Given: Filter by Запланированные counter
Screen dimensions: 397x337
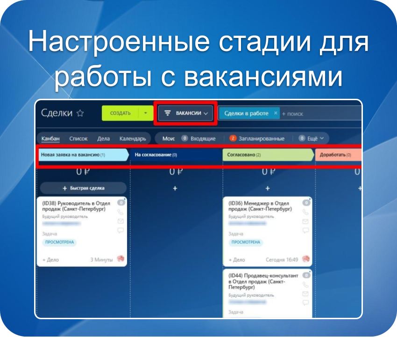Looking at the screenshot, I should (x=257, y=139).
